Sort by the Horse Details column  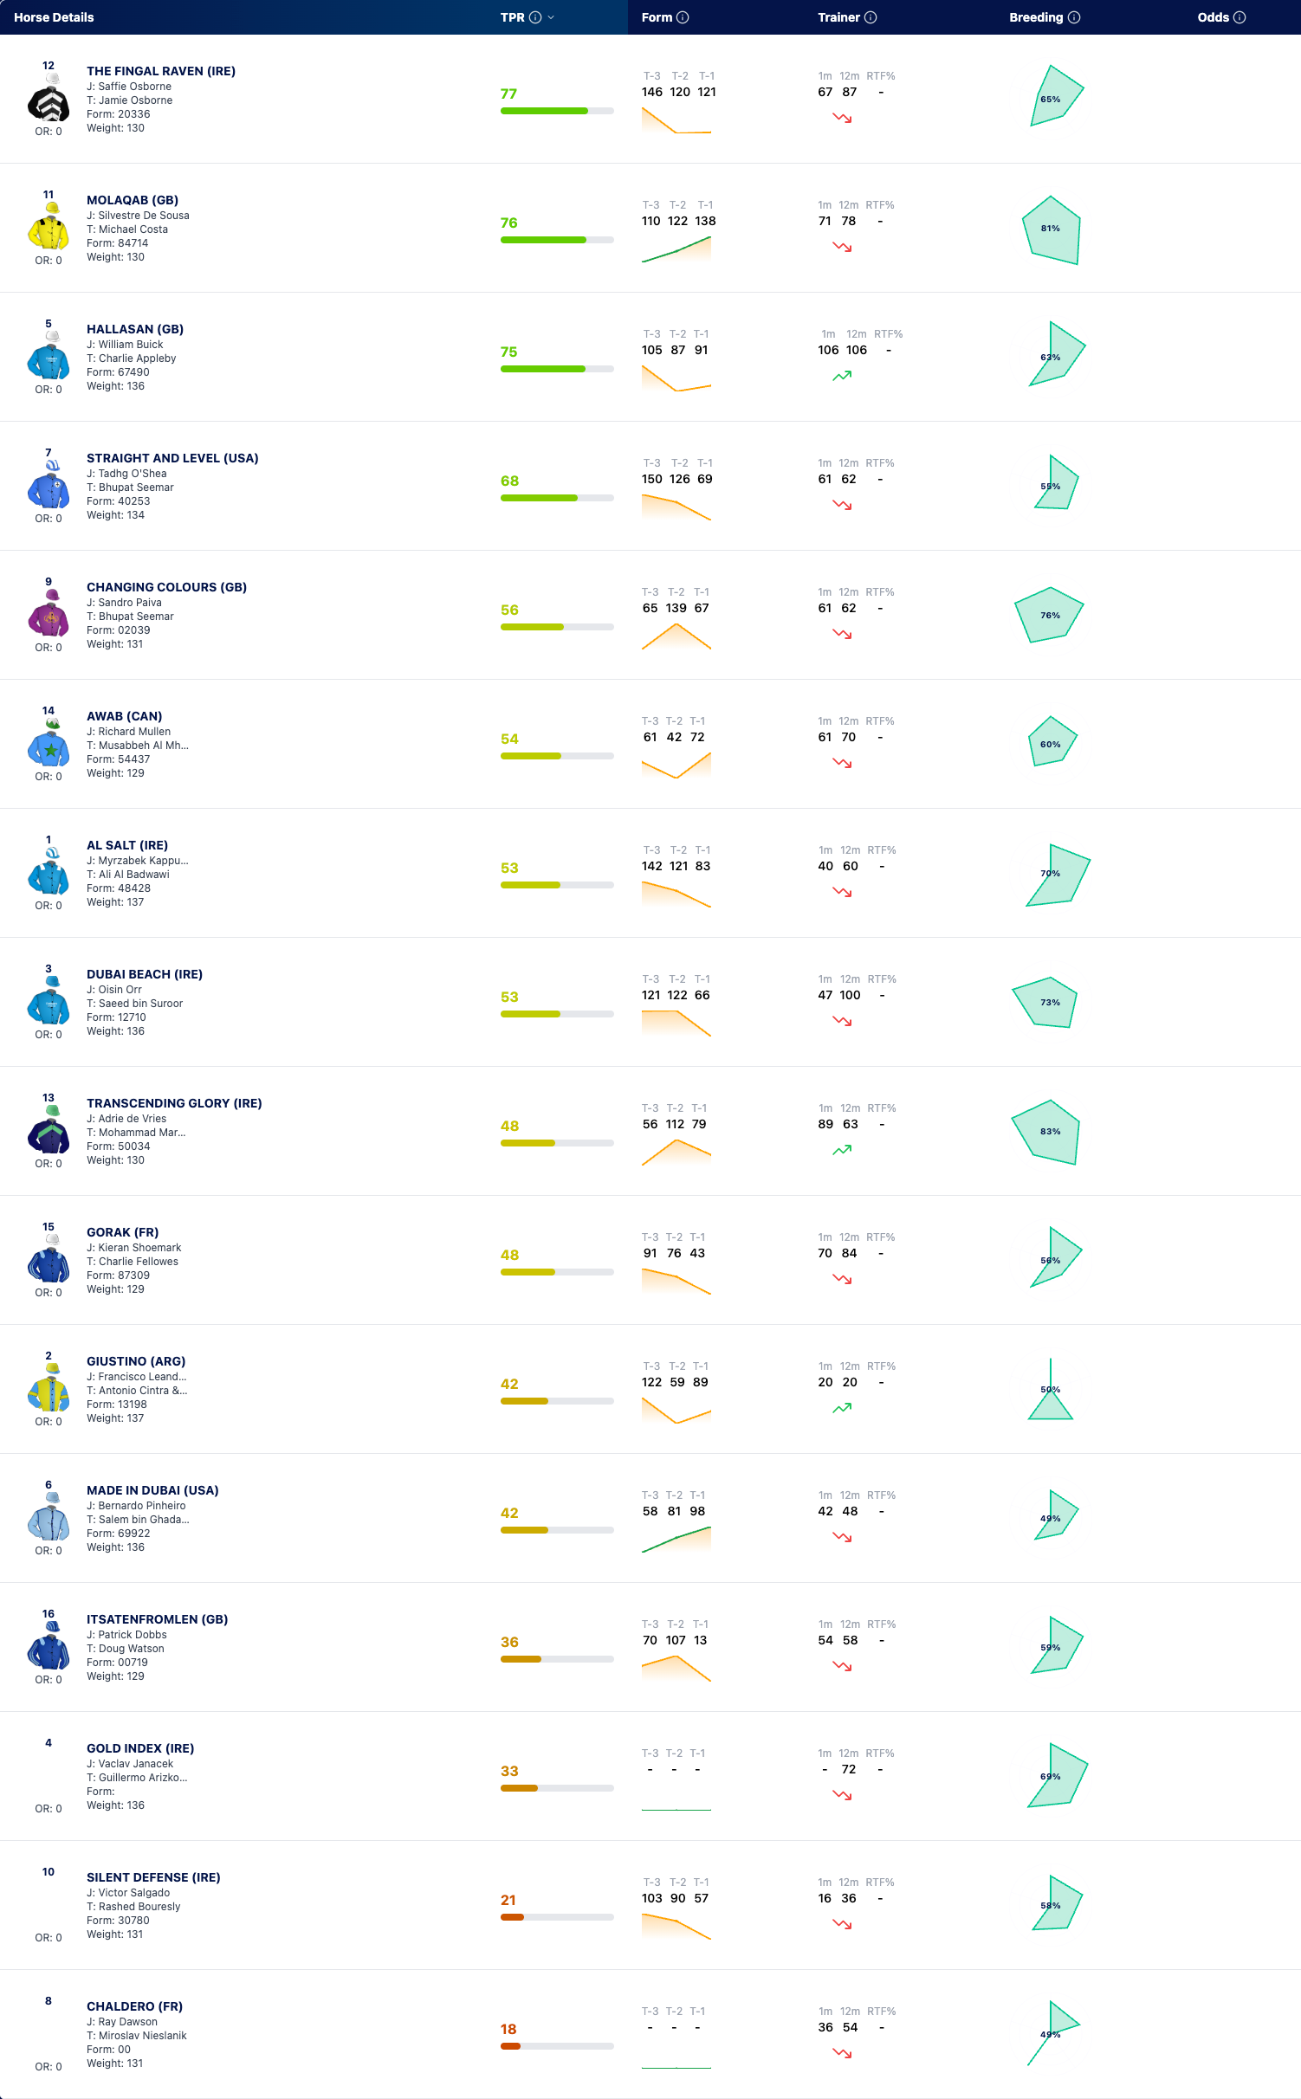pos(54,17)
